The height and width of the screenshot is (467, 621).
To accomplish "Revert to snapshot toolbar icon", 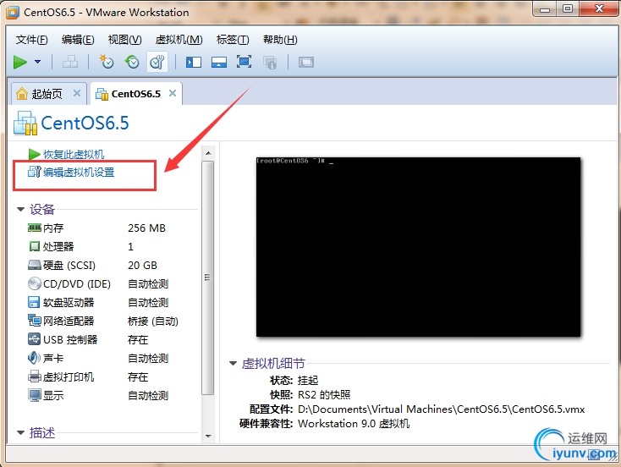I will [132, 63].
